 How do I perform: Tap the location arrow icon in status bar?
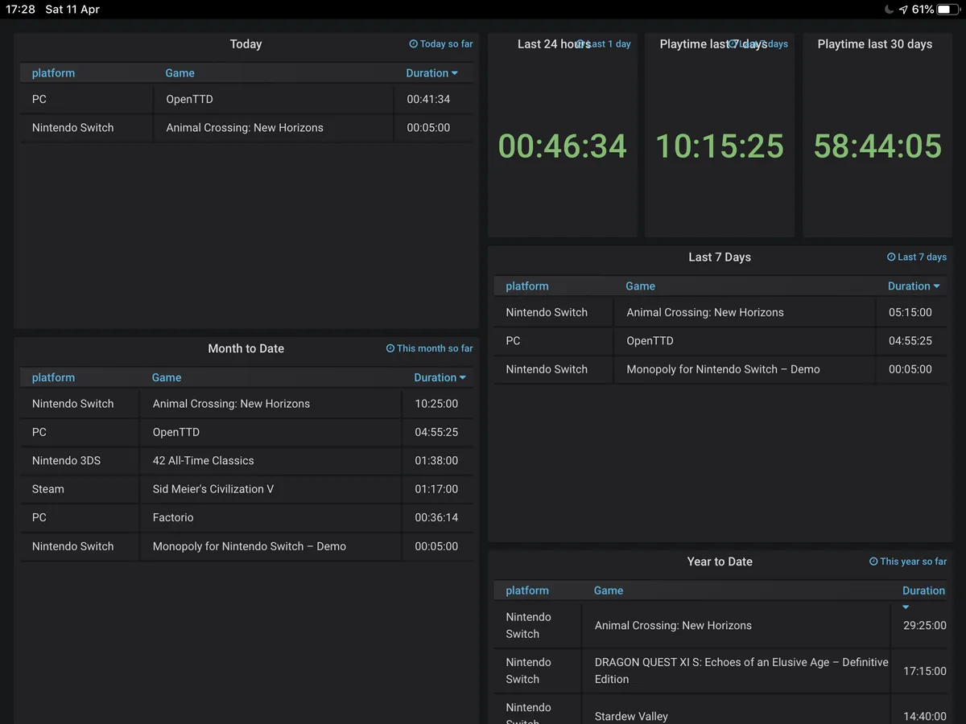903,10
